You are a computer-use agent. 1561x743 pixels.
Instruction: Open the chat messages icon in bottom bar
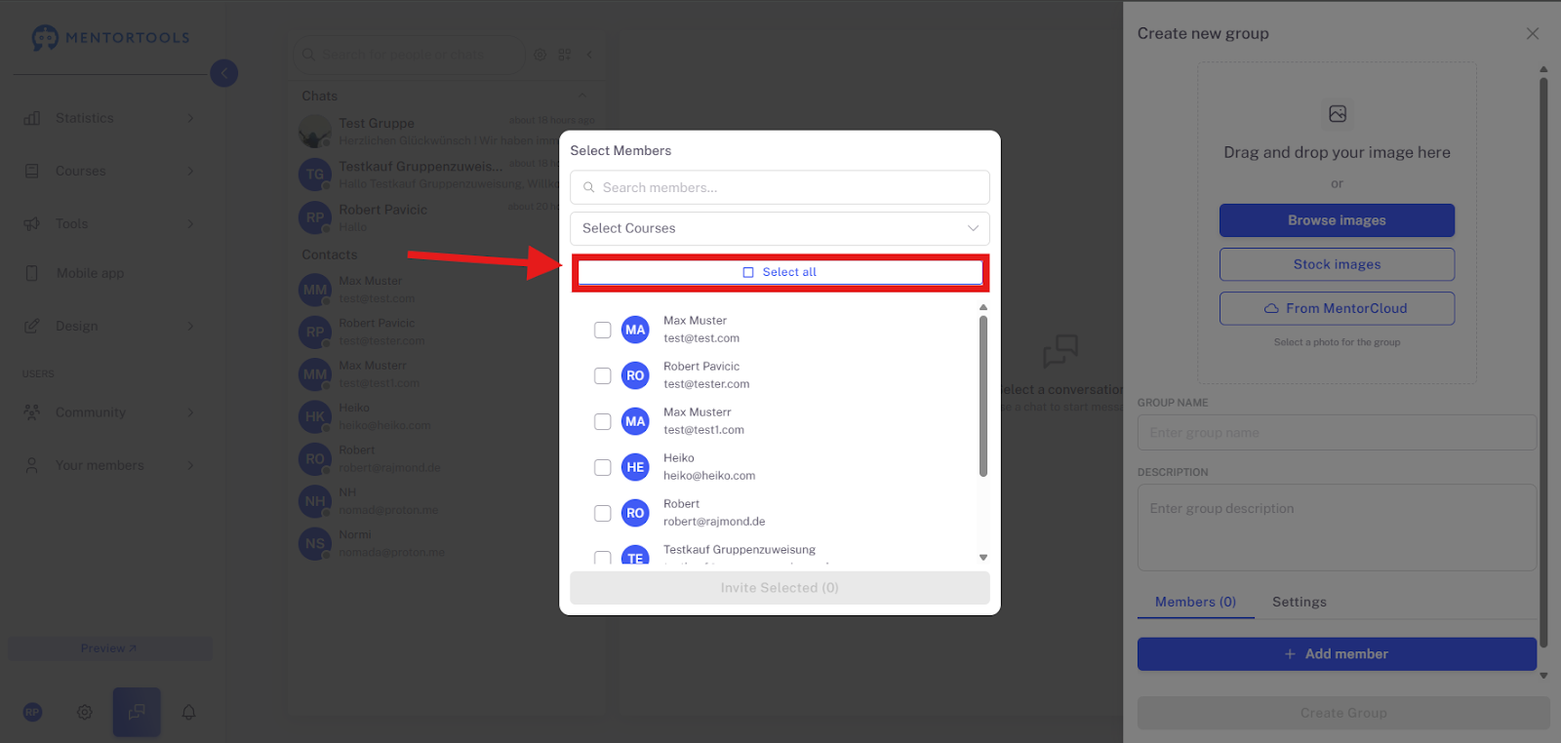click(137, 712)
